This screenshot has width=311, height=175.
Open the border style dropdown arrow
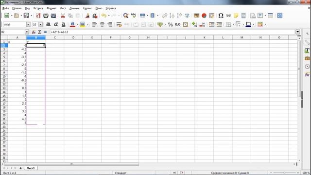coord(243,24)
